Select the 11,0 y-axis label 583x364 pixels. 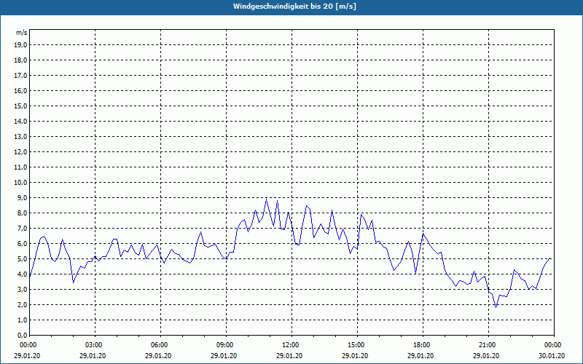(x=21, y=167)
